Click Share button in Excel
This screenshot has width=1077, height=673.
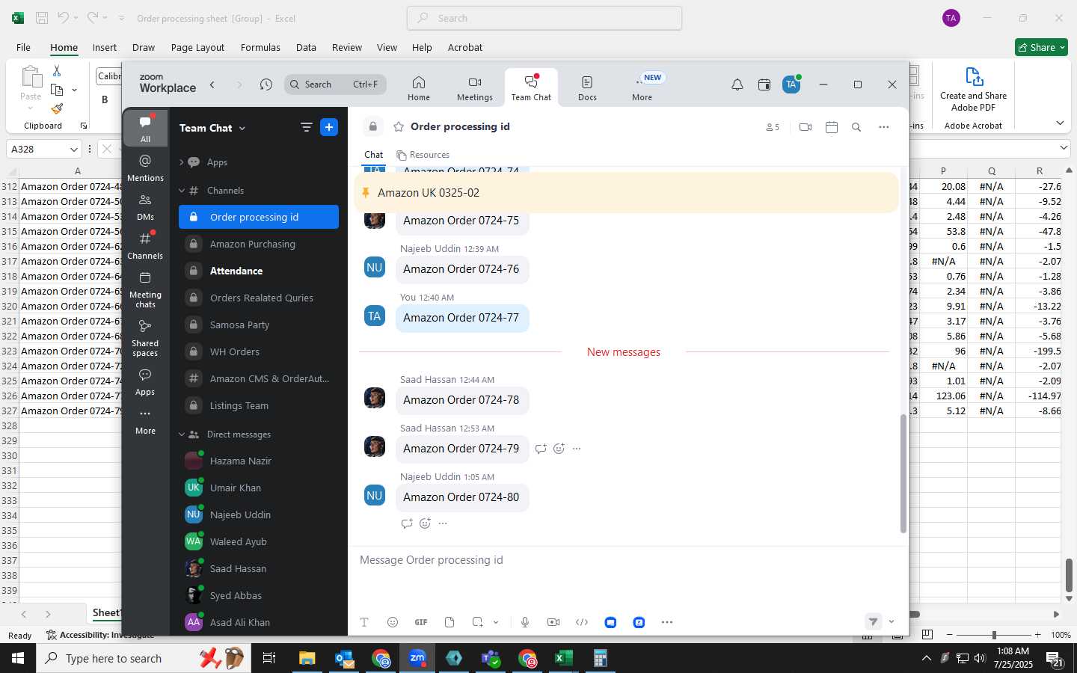pos(1041,47)
